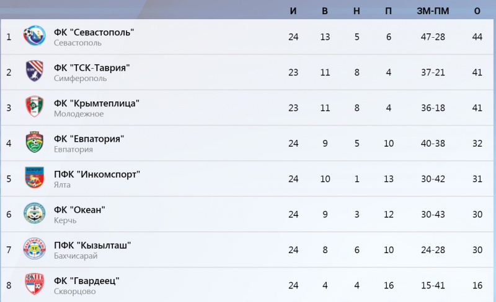Image resolution: width=496 pixels, height=302 pixels.
Task: Open the ФК "ТСК-Таврия" team page
Action: (x=92, y=68)
